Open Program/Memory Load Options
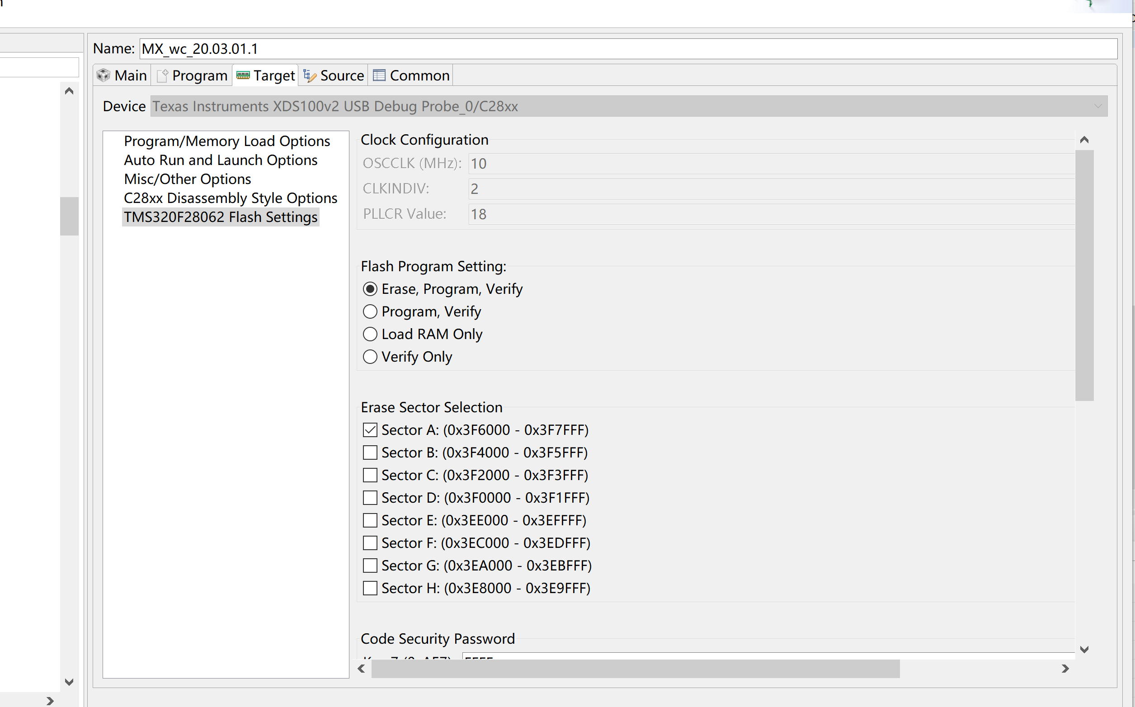Viewport: 1135px width, 707px height. click(227, 141)
